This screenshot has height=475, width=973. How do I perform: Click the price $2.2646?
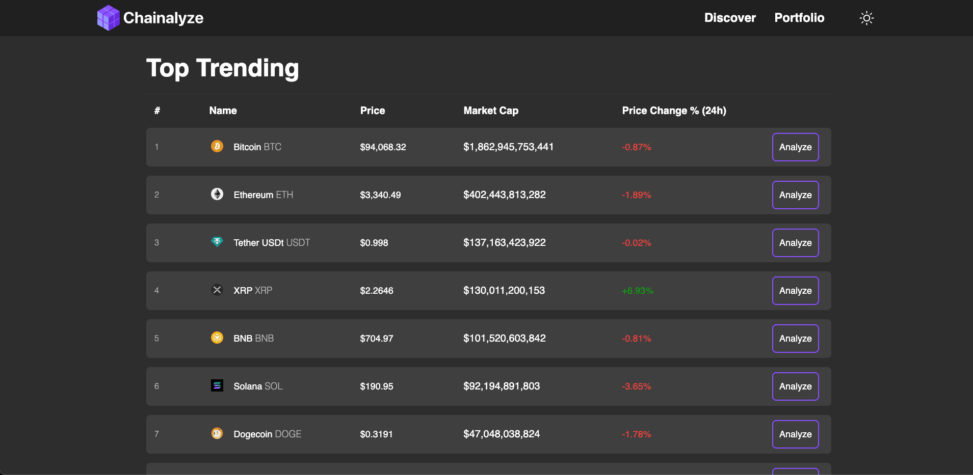click(x=377, y=291)
